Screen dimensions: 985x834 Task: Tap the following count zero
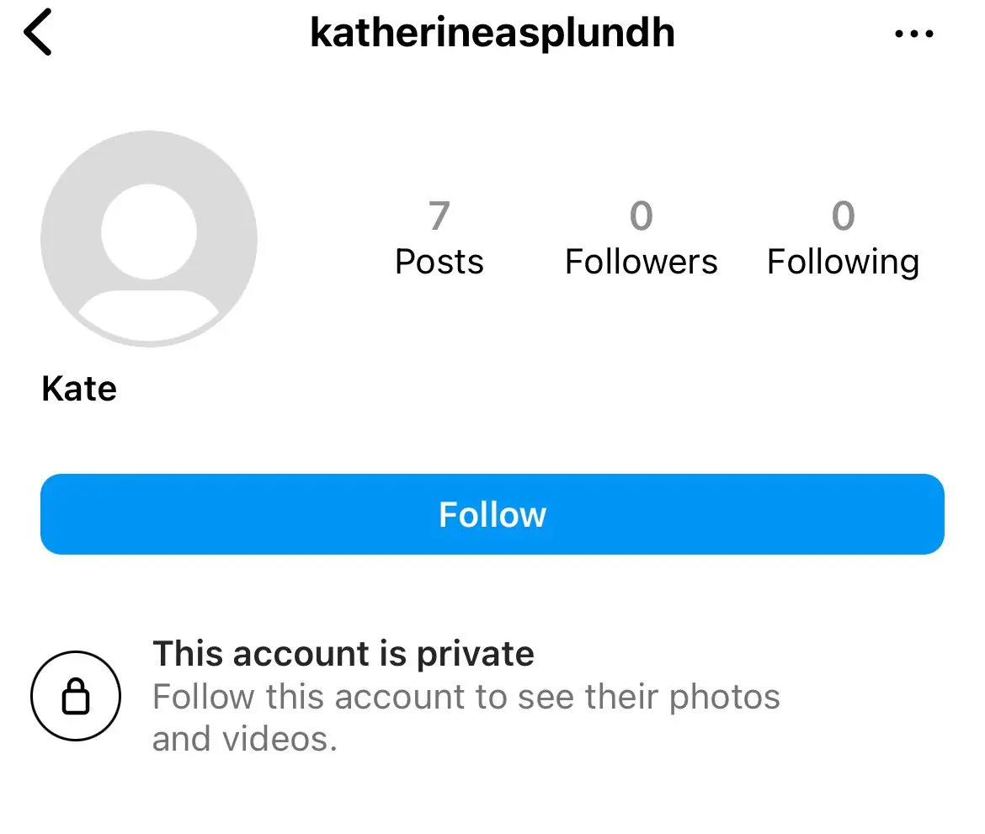843,216
